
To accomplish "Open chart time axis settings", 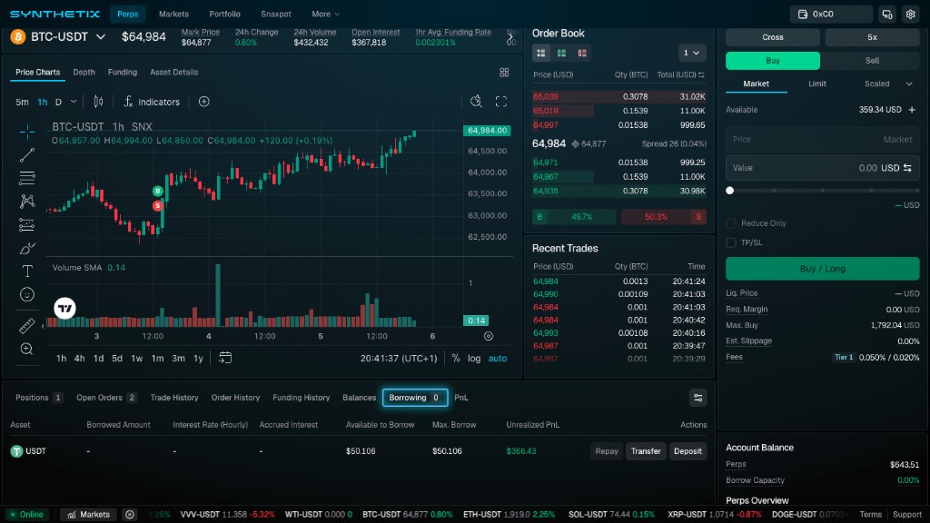I will coord(489,336).
